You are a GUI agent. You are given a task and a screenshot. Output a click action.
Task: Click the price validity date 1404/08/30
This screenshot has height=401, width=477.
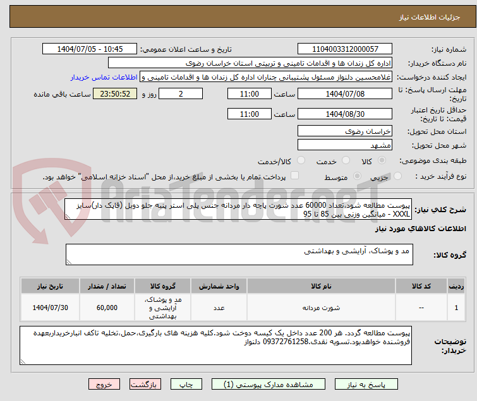coord(345,114)
